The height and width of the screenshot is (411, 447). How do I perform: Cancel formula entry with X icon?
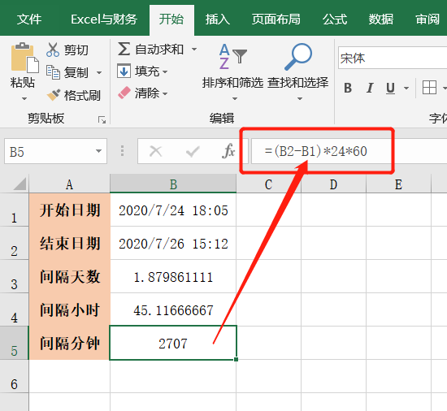tap(156, 151)
